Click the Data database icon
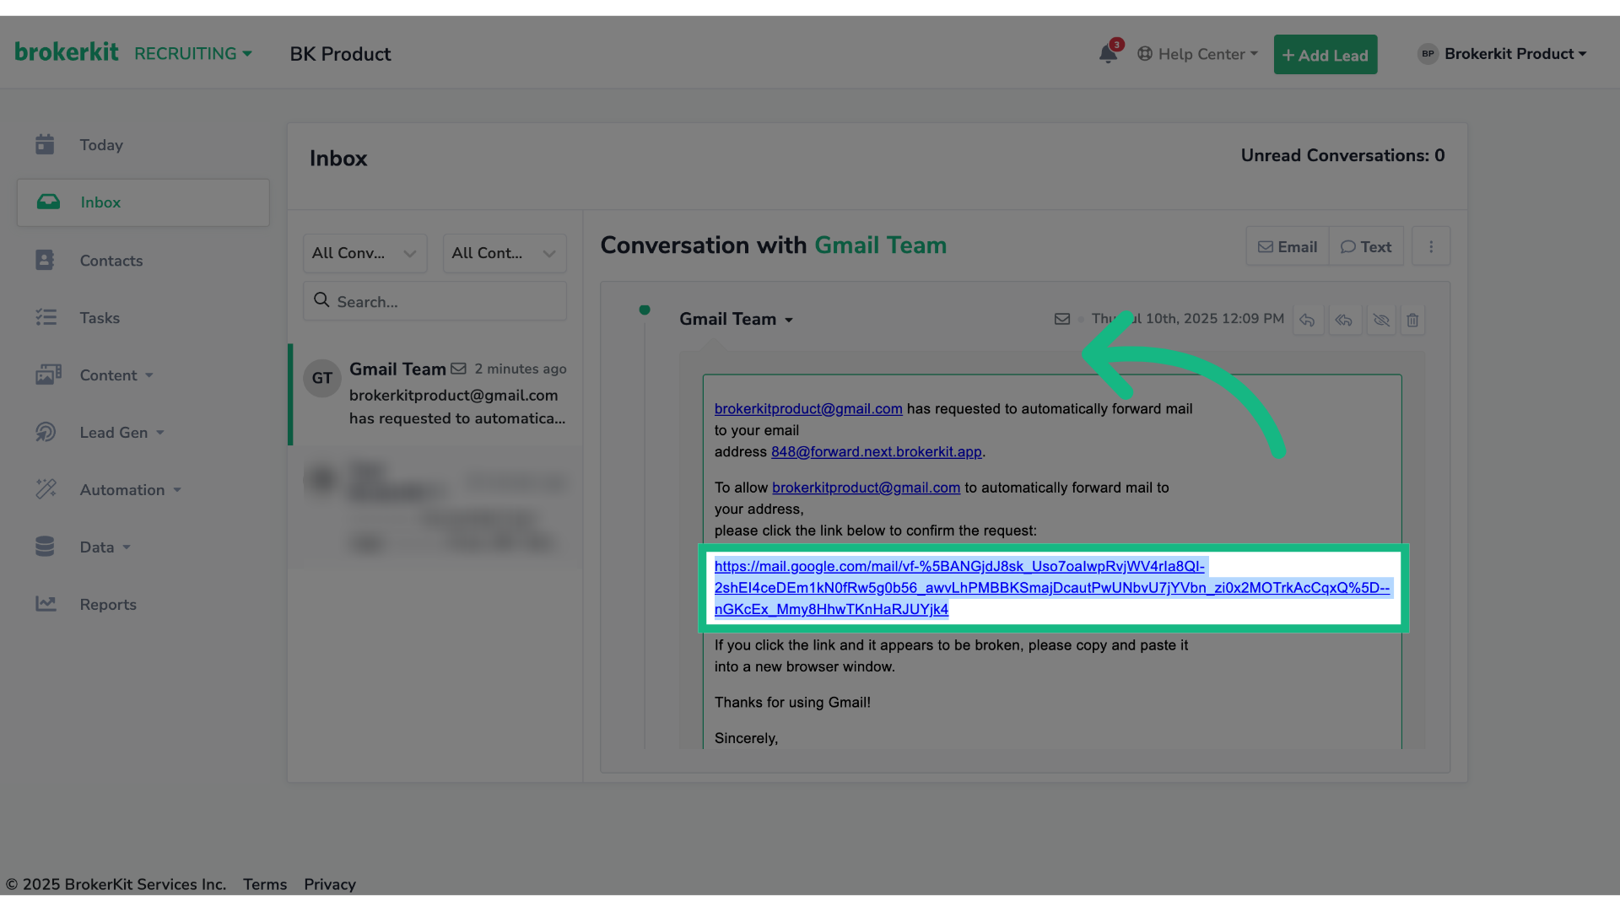The width and height of the screenshot is (1620, 911). point(45,547)
